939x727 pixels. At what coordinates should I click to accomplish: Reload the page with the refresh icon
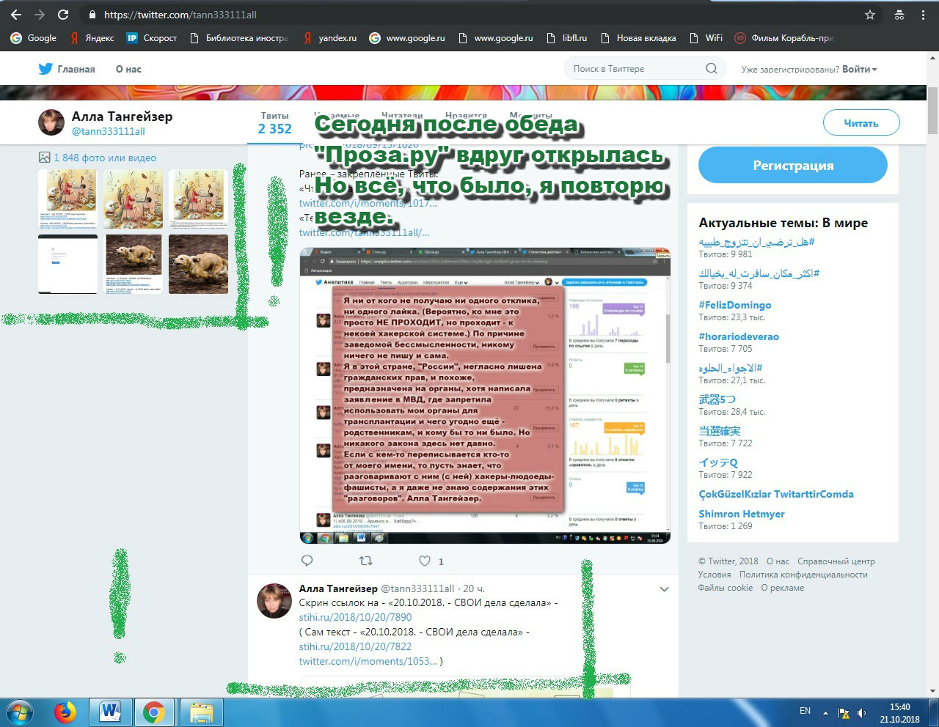(63, 15)
